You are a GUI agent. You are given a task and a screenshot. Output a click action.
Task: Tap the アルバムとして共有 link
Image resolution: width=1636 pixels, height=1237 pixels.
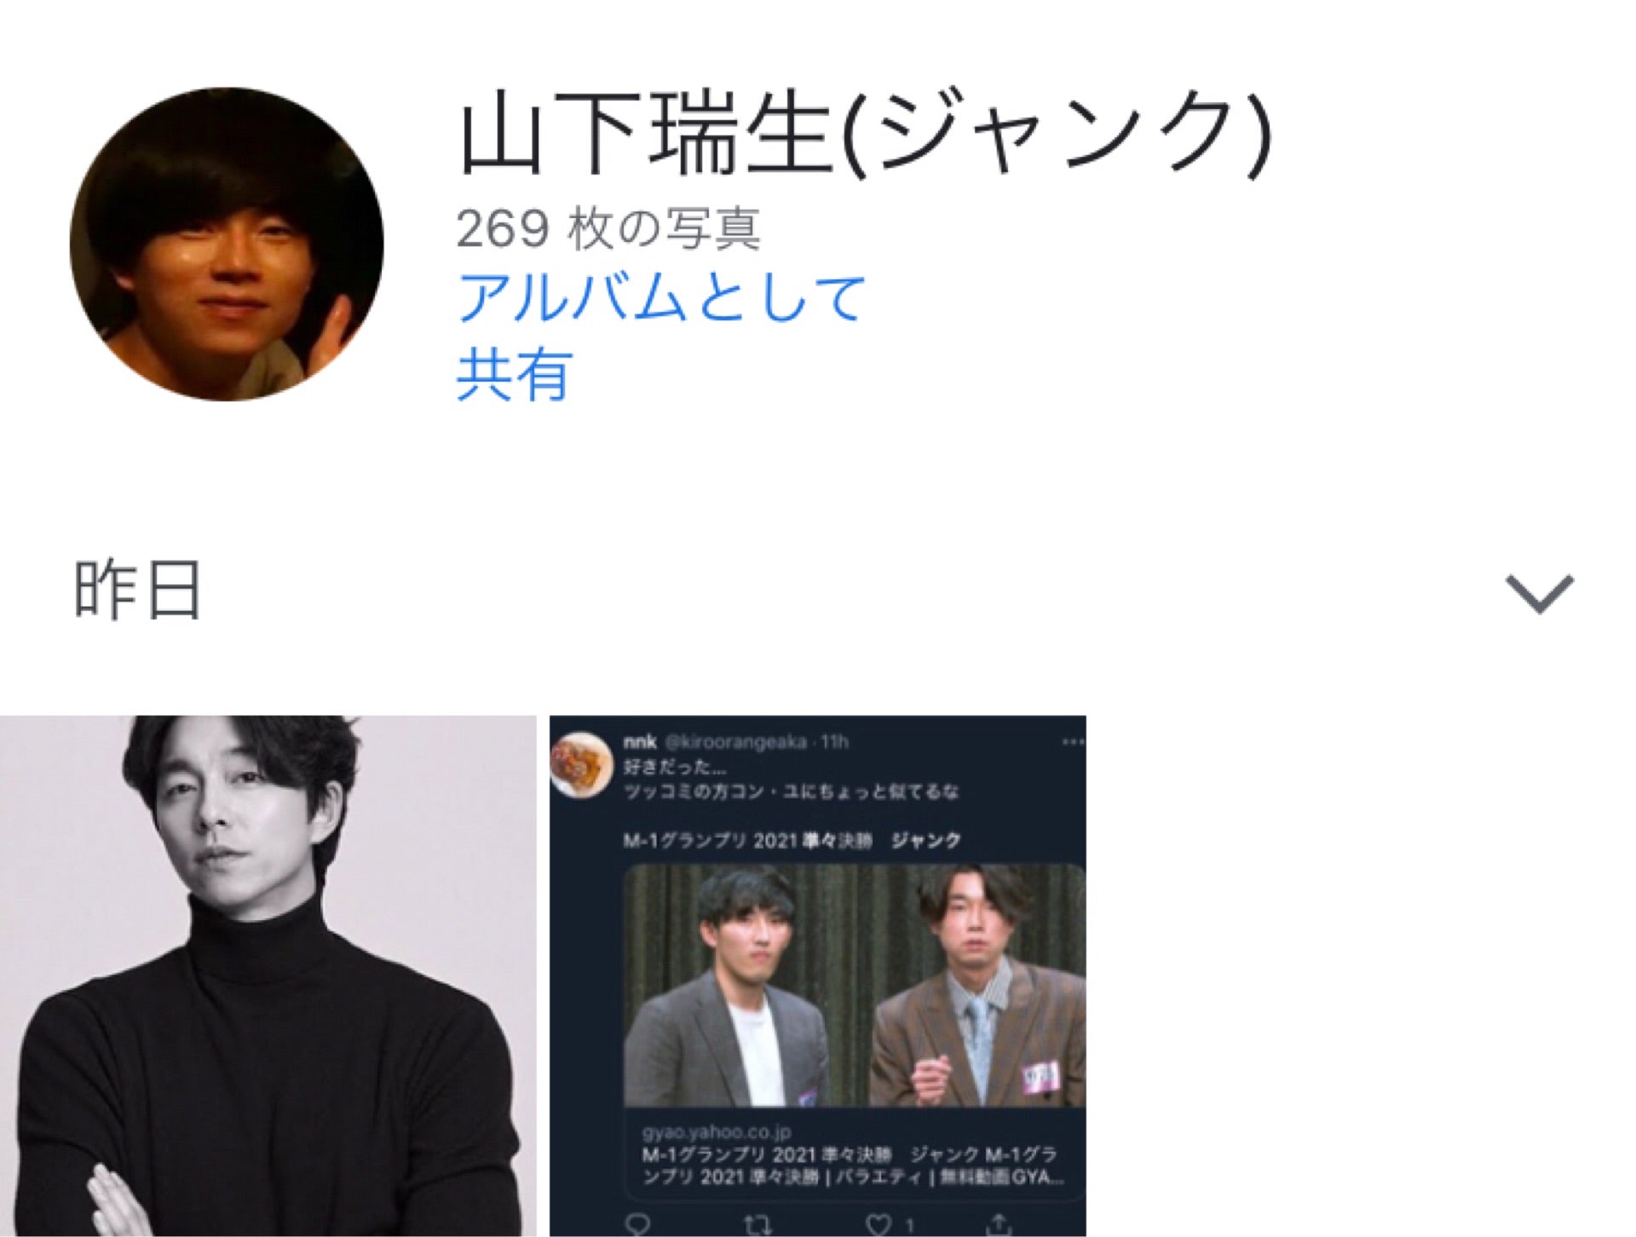point(661,336)
